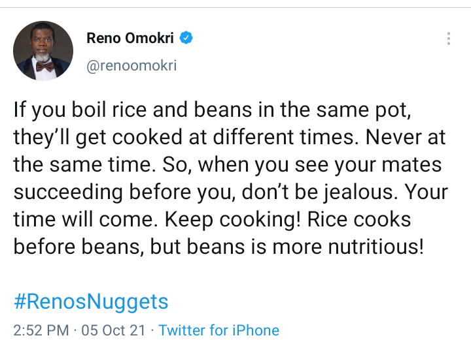Click the words 'Never at' in the tweet

[406, 137]
